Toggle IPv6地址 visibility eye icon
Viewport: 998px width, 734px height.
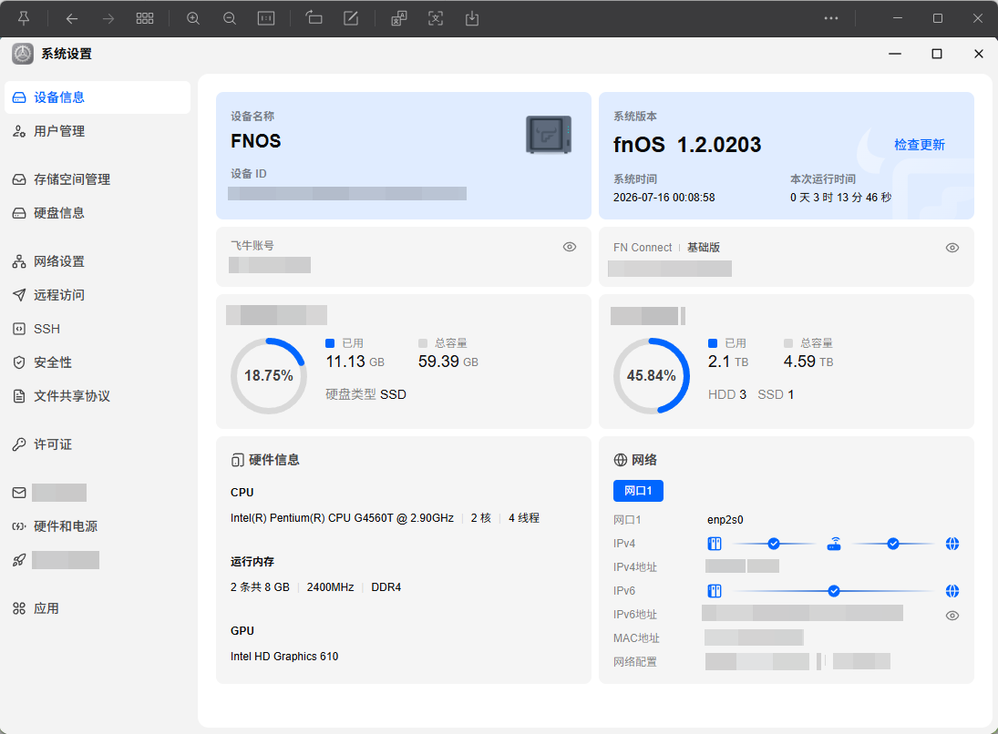pos(952,615)
